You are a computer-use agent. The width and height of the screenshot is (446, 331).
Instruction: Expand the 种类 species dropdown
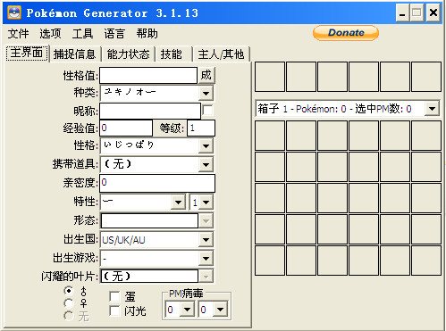tap(206, 93)
